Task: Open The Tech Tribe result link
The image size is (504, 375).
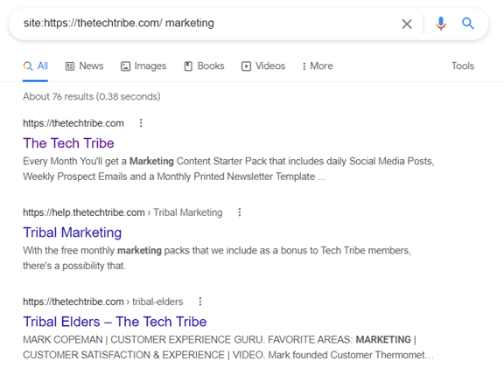Action: (x=68, y=143)
